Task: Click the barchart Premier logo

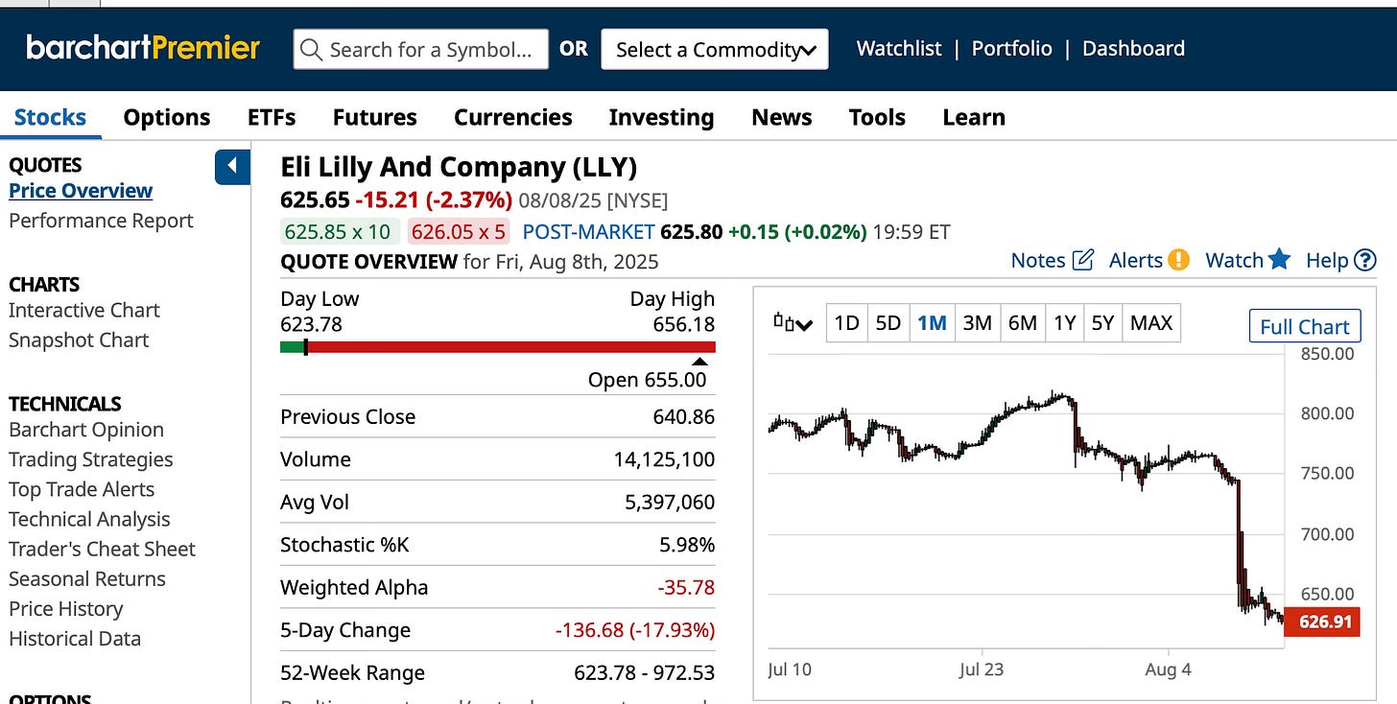Action: 143,48
